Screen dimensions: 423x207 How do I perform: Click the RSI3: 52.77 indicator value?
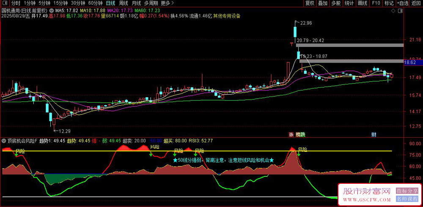pos(201,141)
